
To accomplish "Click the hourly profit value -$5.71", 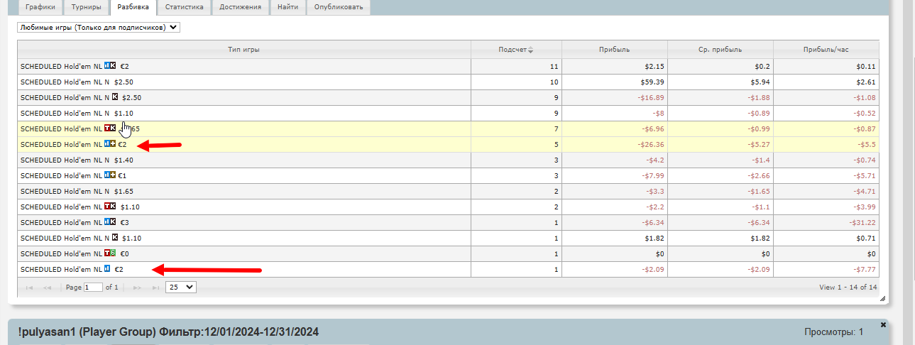I will [864, 175].
